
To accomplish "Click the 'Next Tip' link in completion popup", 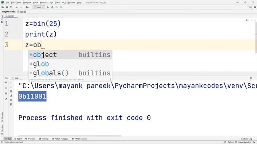I will click(81, 80).
